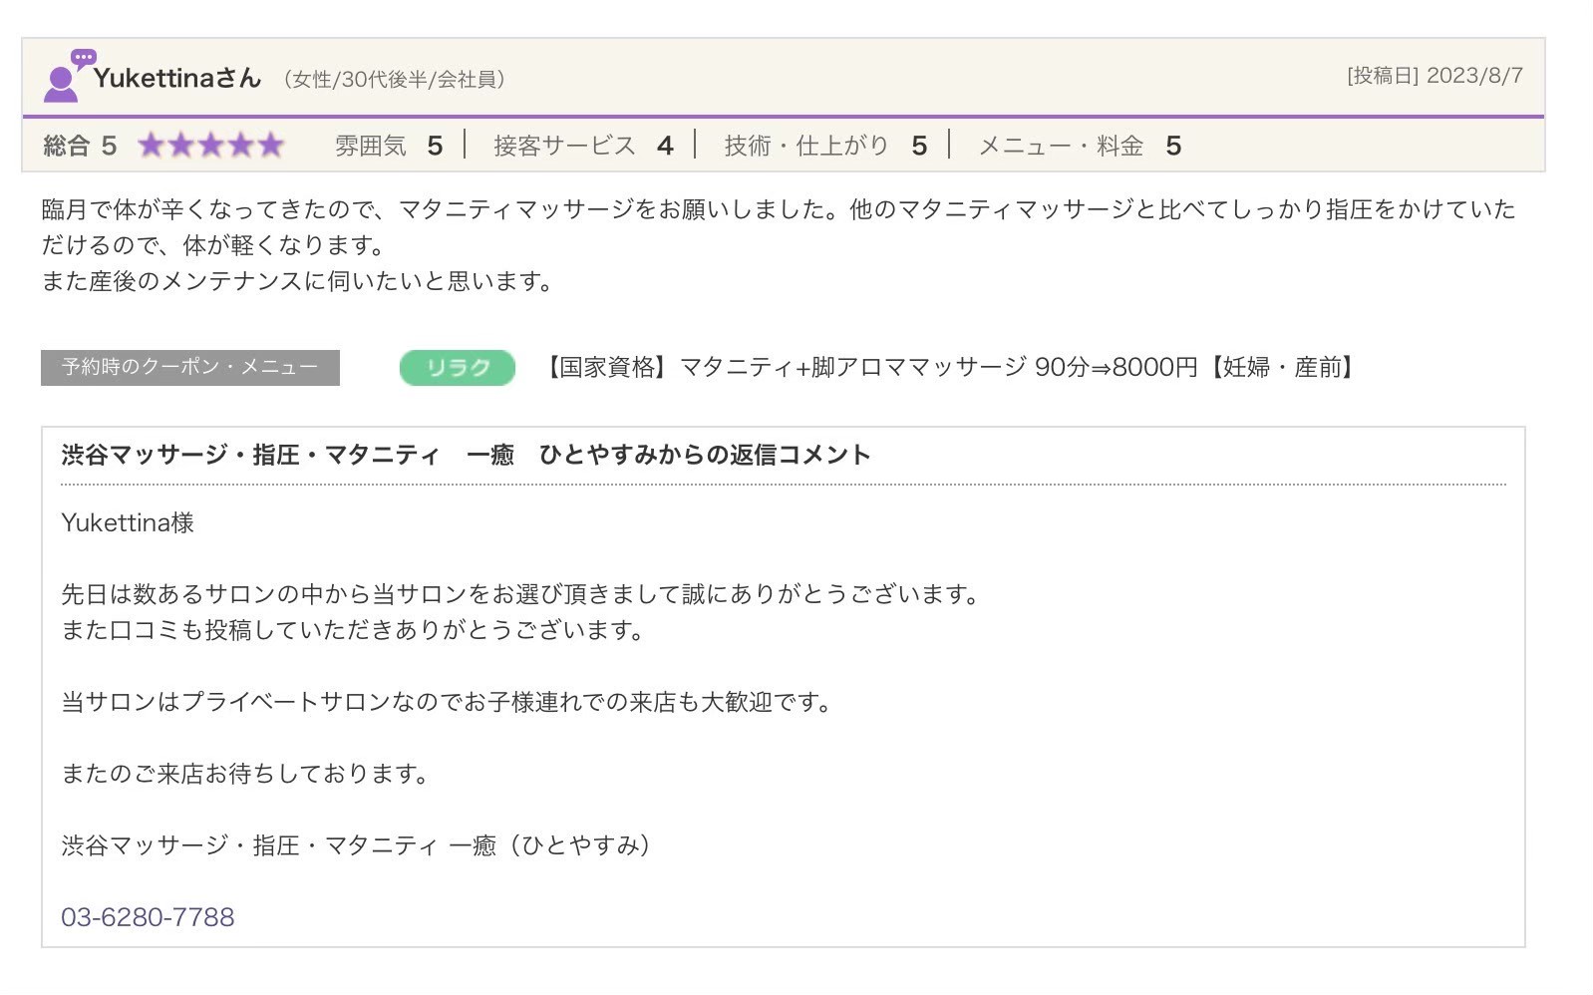
Task: Click reply line またのご来店お待ちしております
Action: point(245,774)
